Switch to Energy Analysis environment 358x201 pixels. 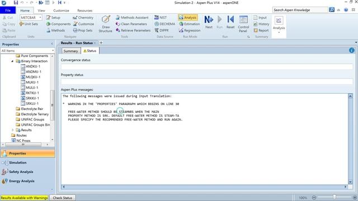[27, 181]
